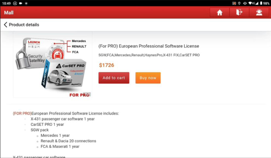Tap the red (FOR PRO) description text
Screen dimensions: 271x158
pyautogui.click(x=22, y=113)
